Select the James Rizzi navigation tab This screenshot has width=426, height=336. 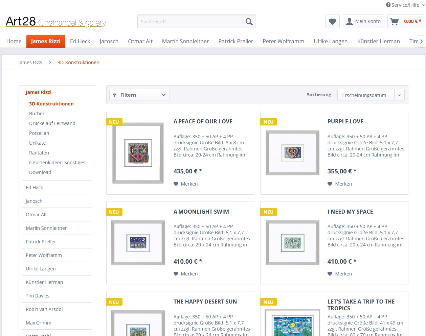(x=46, y=41)
